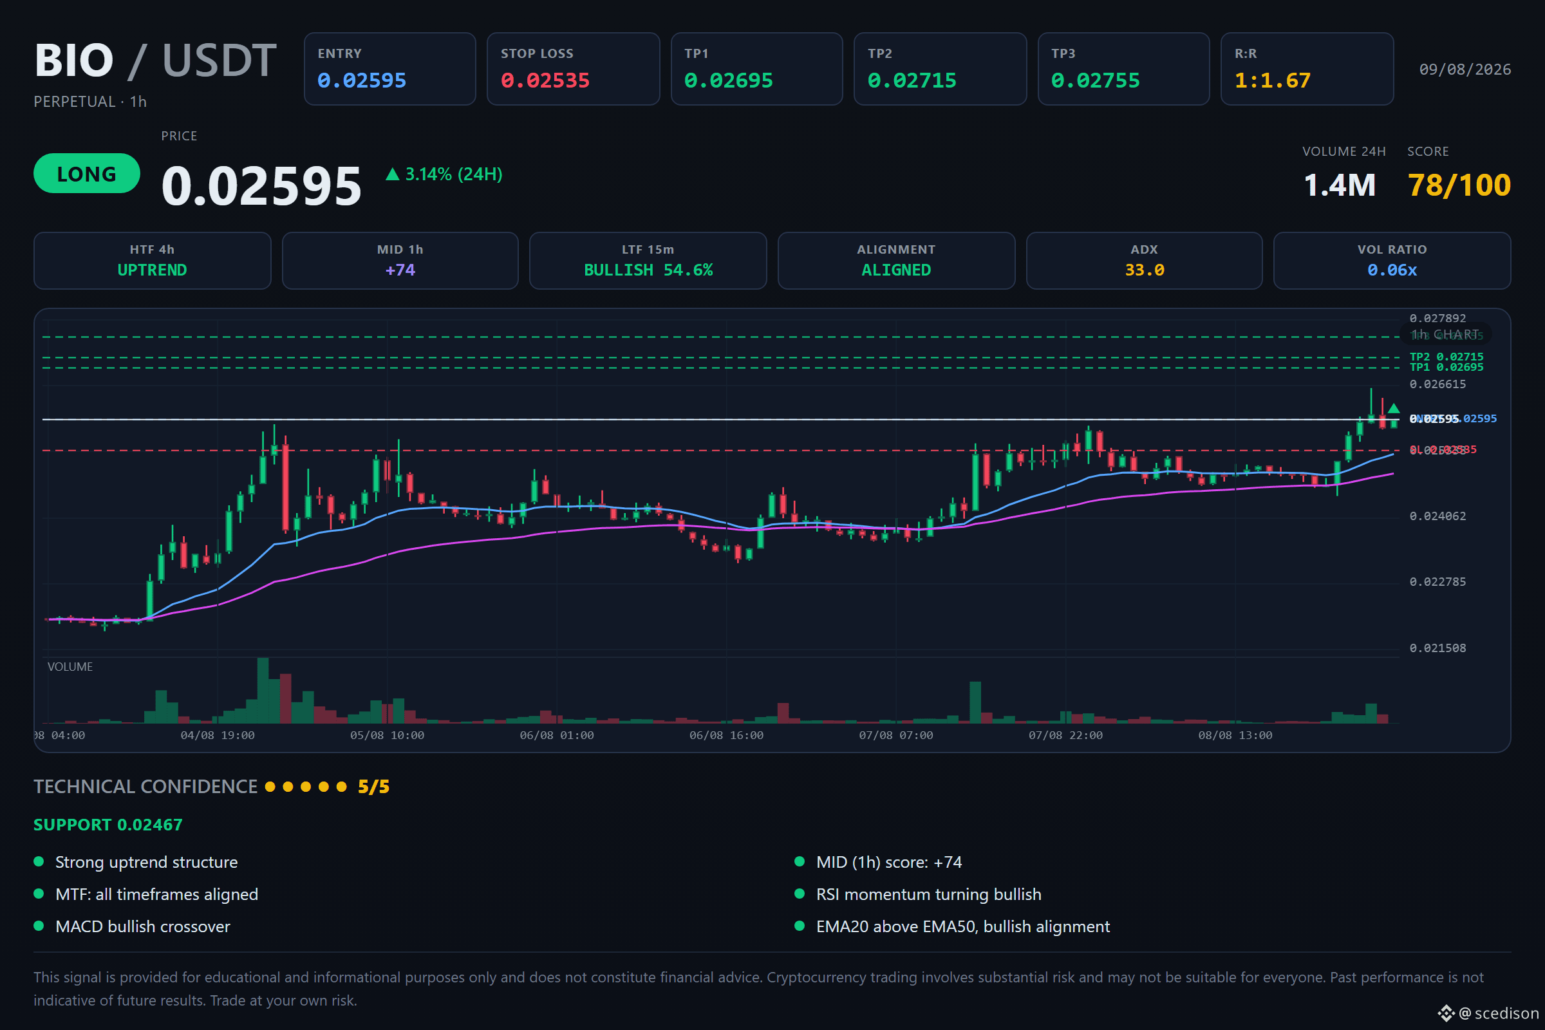Click the SUPPORT 0.02467 label

click(108, 825)
